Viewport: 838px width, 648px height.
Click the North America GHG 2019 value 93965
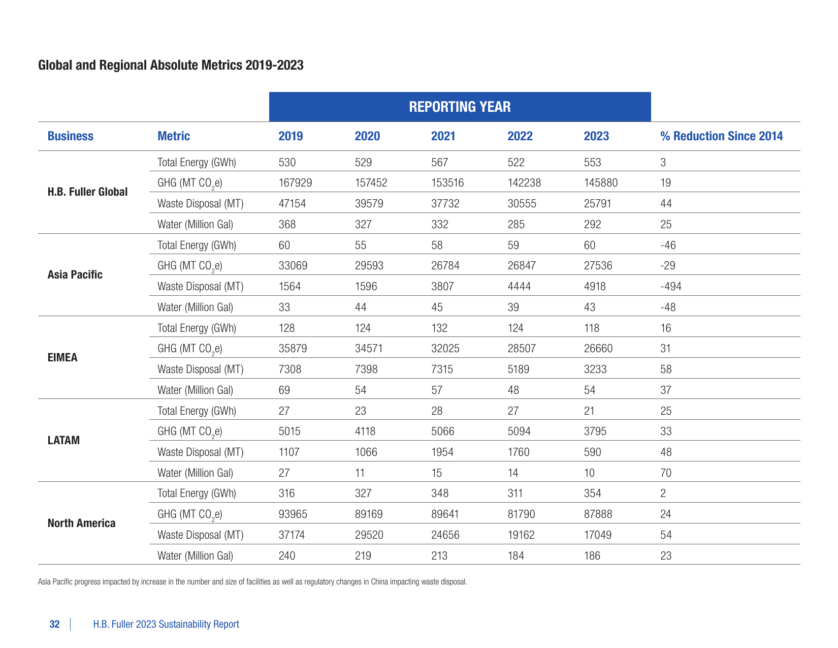pos(293,514)
